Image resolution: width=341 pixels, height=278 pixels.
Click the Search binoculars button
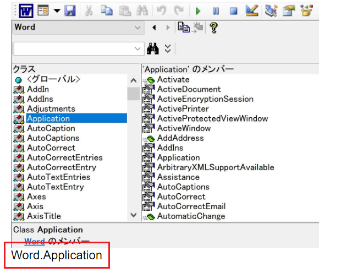[x=153, y=48]
